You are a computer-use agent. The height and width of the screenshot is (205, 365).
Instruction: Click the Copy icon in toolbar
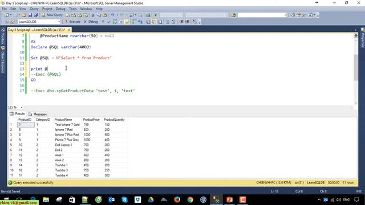(99, 15)
